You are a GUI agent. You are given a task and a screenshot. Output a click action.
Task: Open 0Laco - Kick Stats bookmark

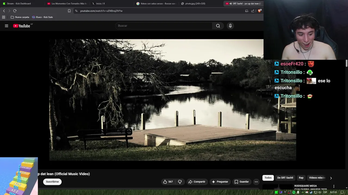click(x=42, y=17)
